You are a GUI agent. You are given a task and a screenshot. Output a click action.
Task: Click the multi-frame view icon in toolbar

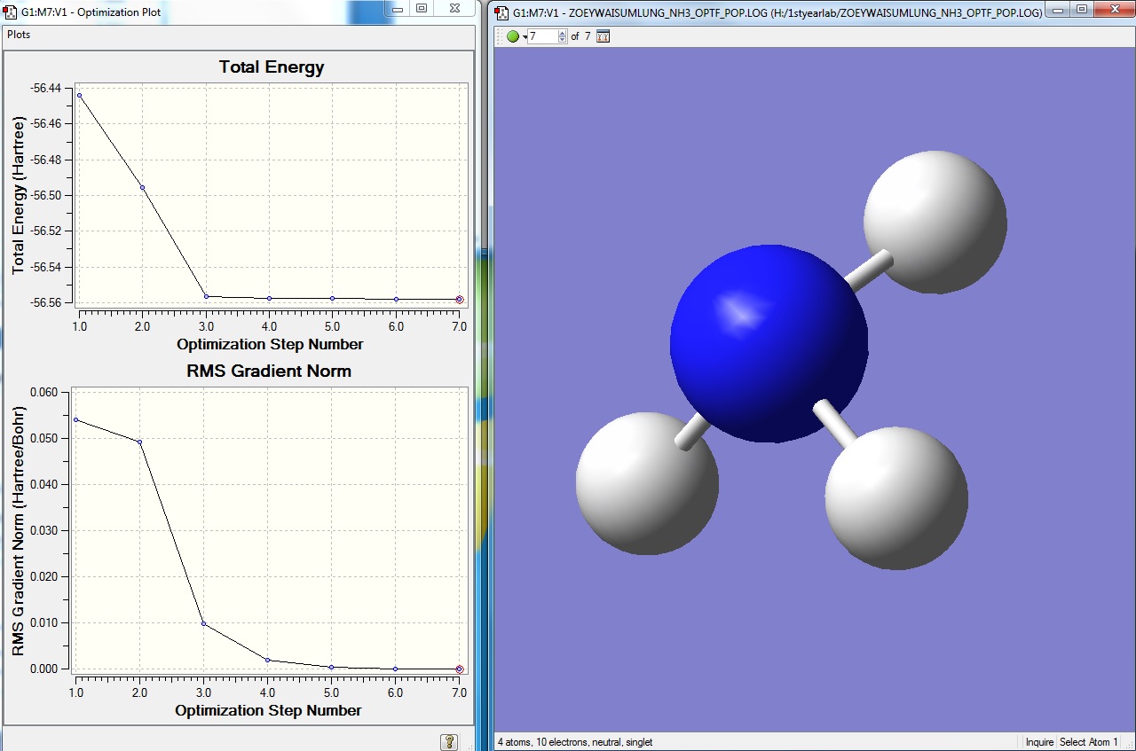pos(603,36)
